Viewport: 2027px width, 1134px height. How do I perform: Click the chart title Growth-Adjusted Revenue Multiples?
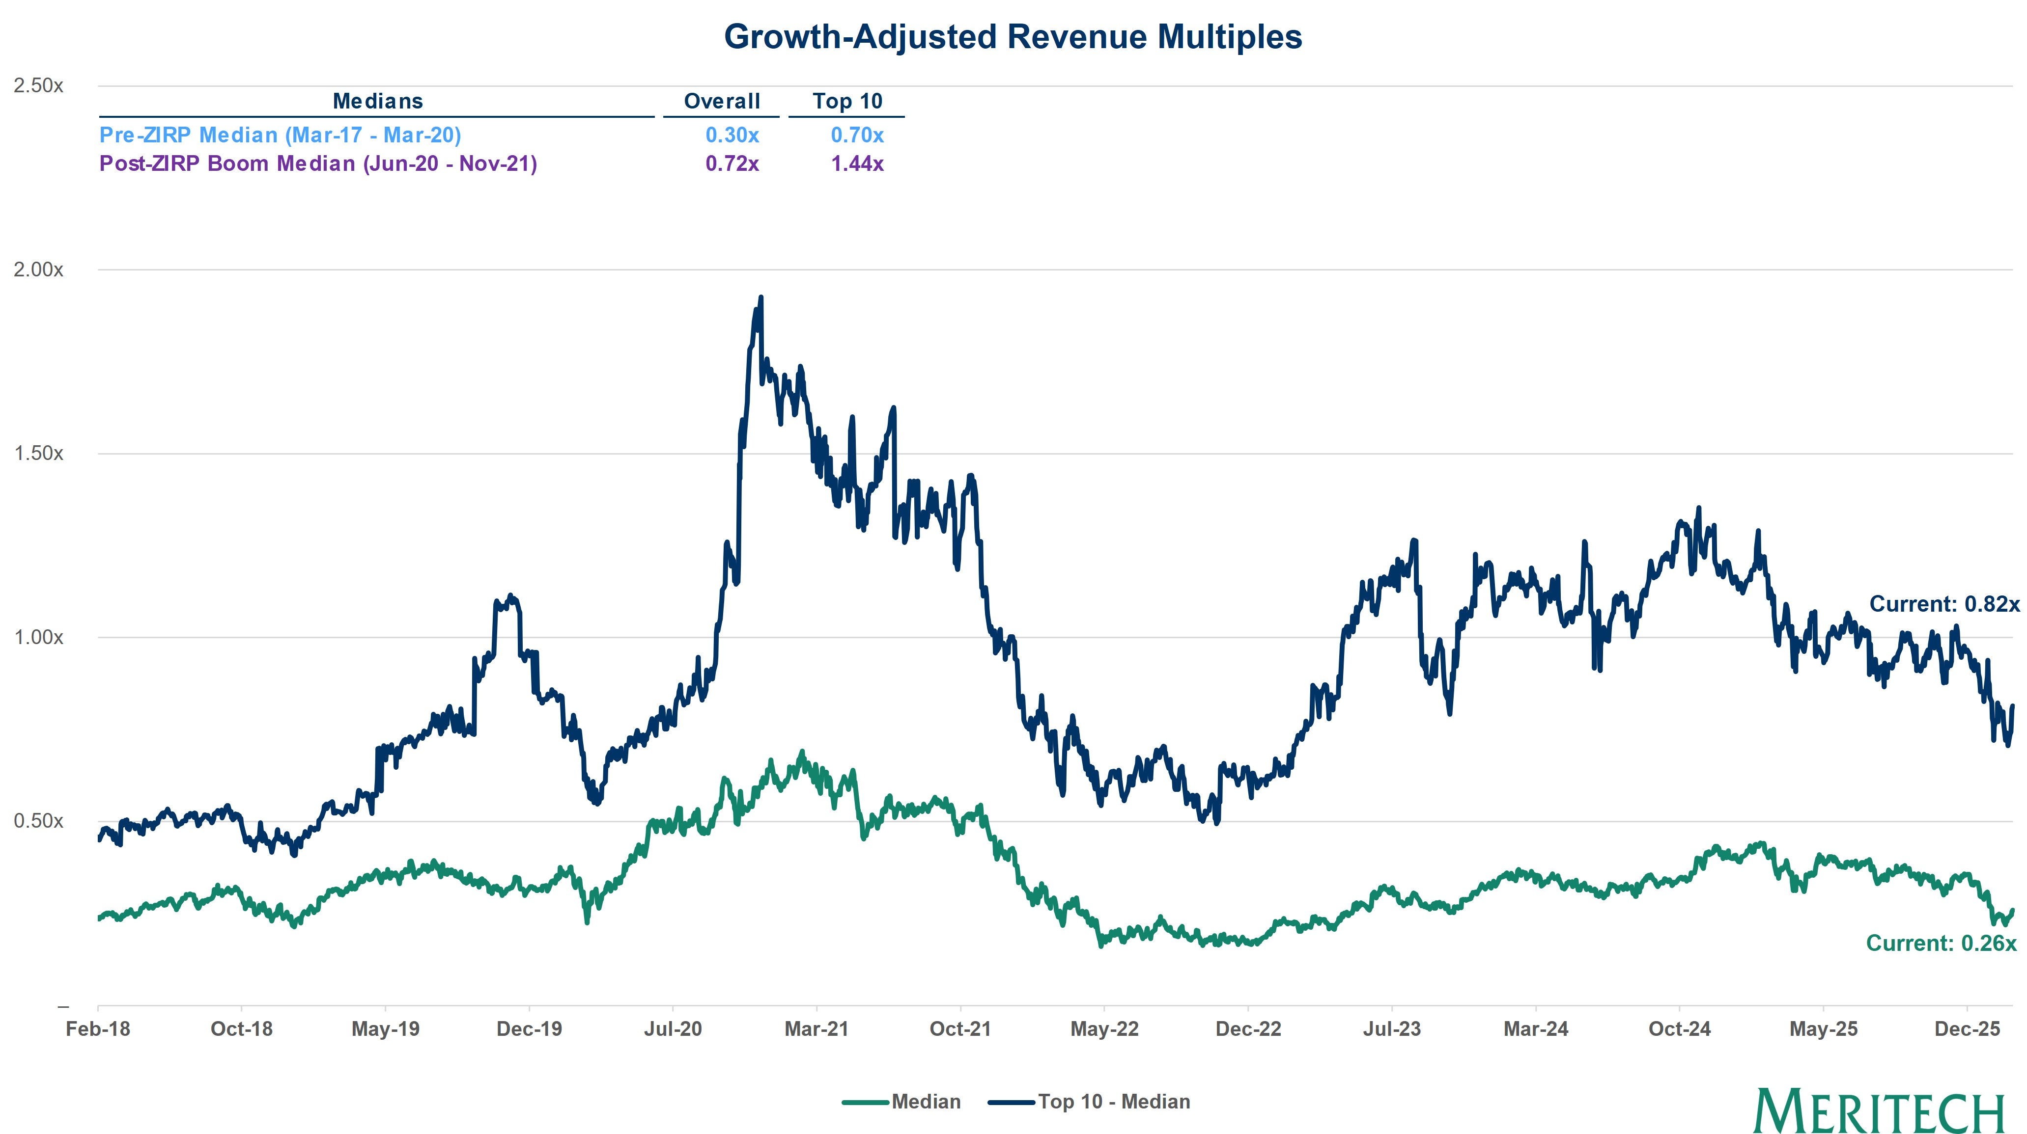click(x=1013, y=37)
